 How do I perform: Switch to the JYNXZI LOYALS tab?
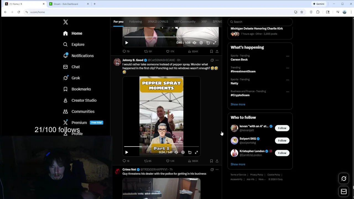(x=158, y=22)
